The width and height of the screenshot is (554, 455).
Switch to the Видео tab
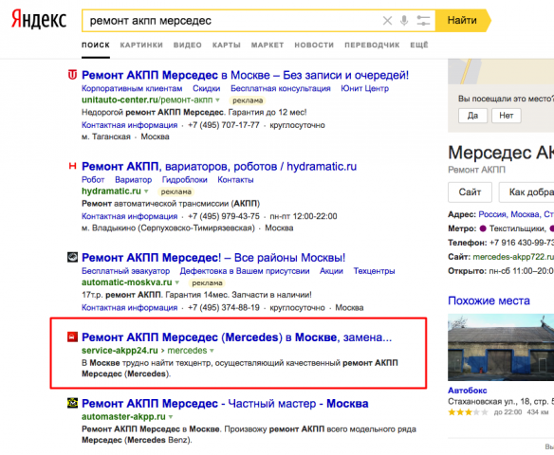pos(187,45)
